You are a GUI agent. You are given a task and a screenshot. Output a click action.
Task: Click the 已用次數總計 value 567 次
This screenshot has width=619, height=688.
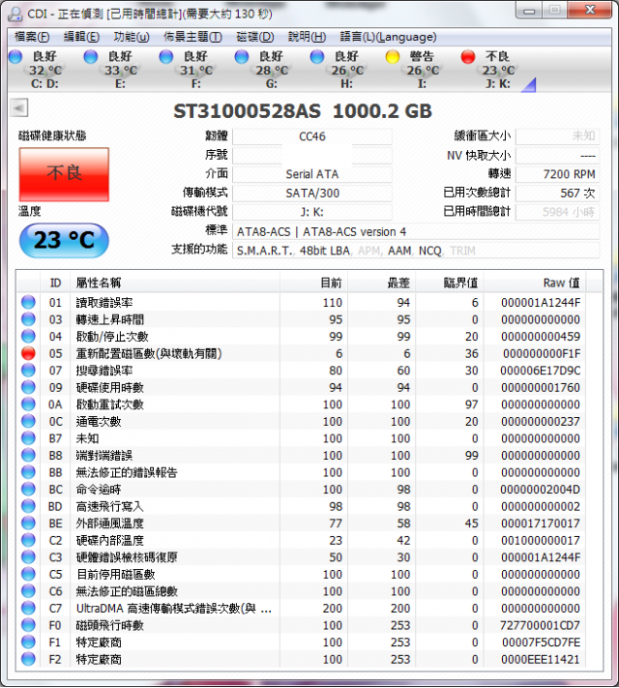point(557,194)
